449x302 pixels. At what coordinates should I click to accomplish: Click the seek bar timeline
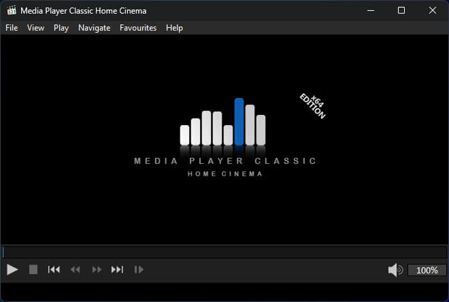[x=224, y=252]
